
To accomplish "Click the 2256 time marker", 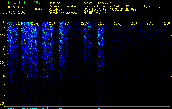I will 101,23.
